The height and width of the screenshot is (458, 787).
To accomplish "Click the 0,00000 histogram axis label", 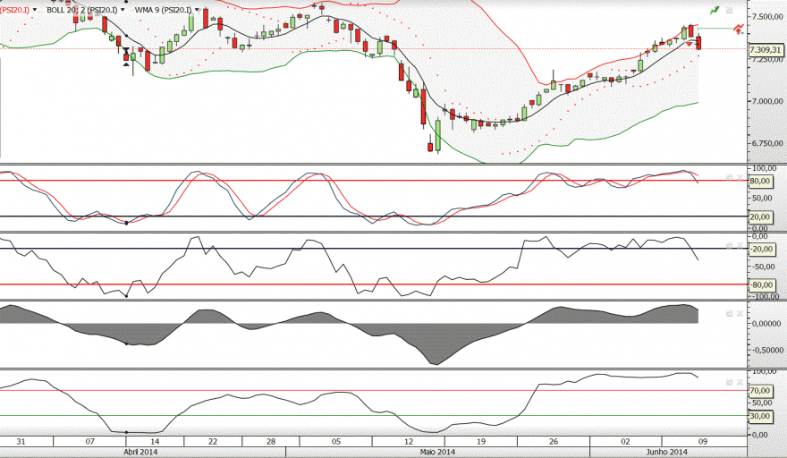I will (767, 324).
